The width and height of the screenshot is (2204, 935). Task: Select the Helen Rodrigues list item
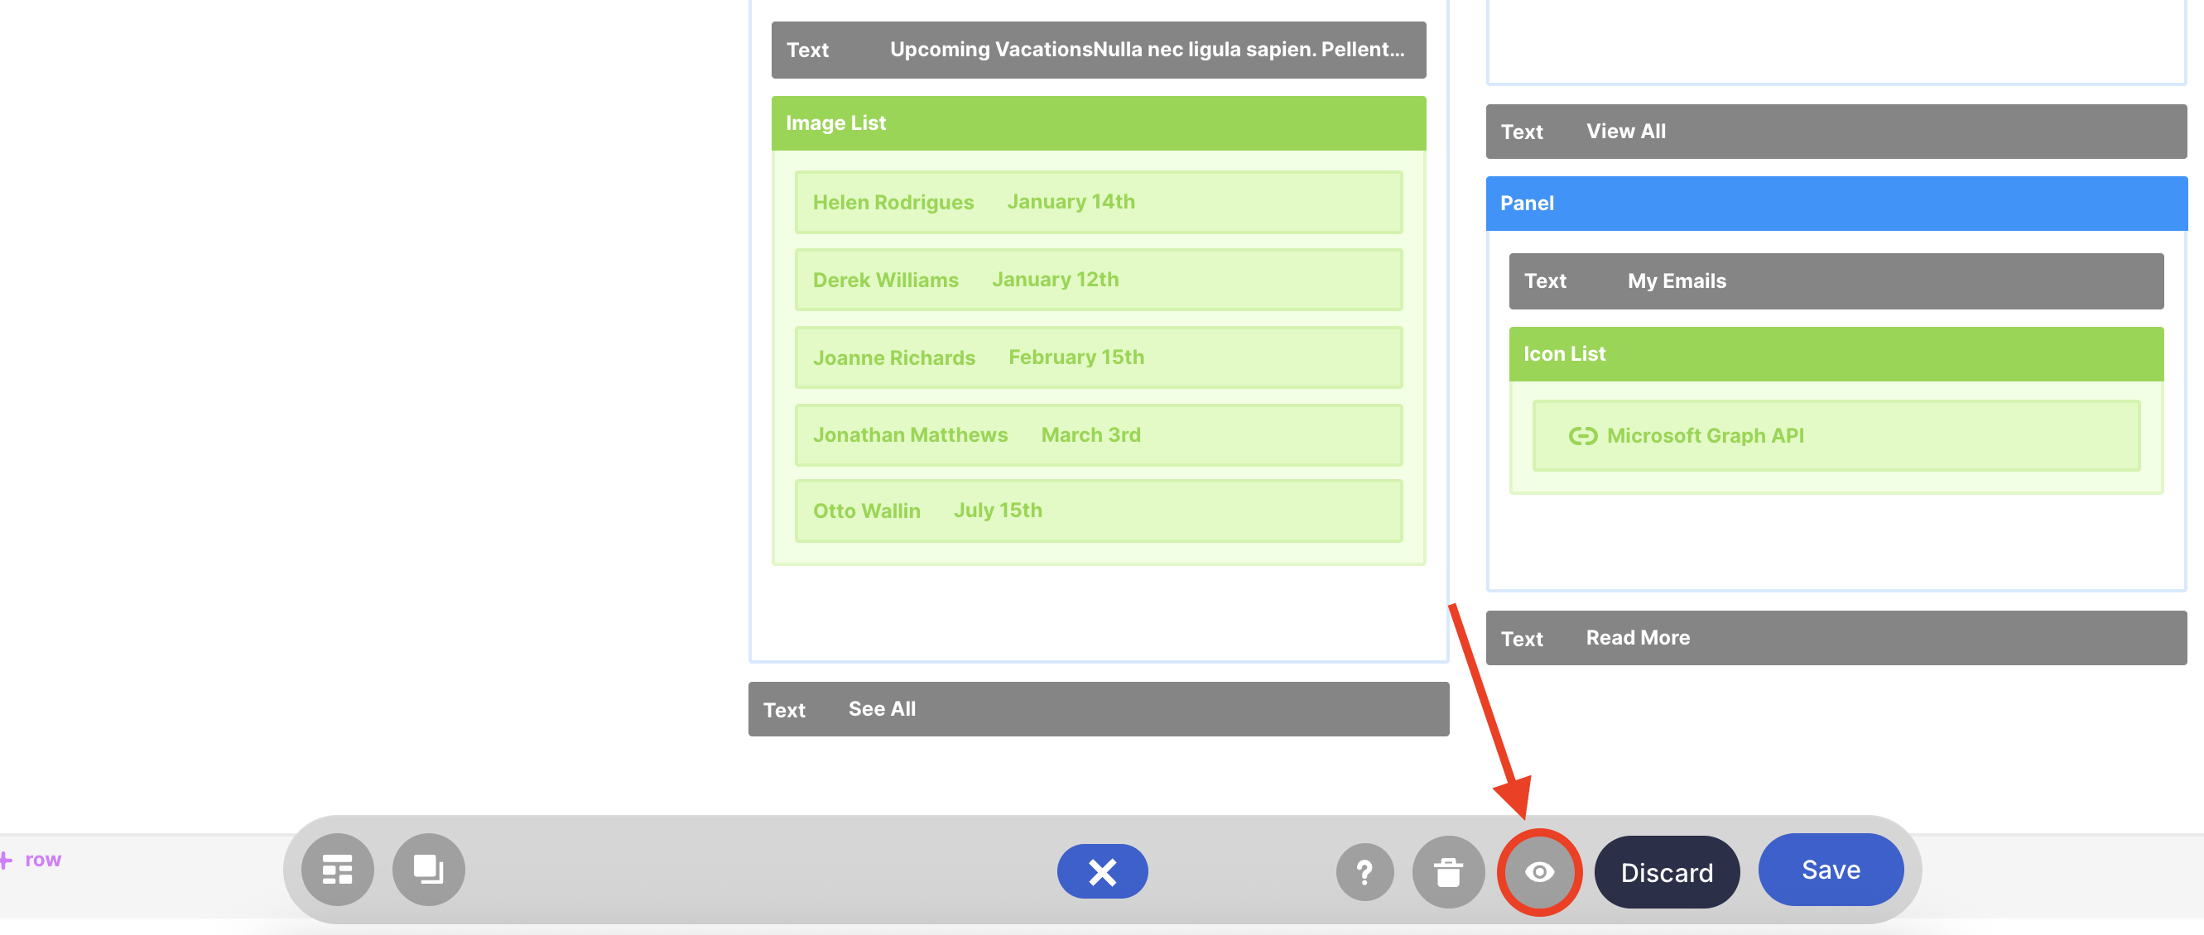[1098, 203]
